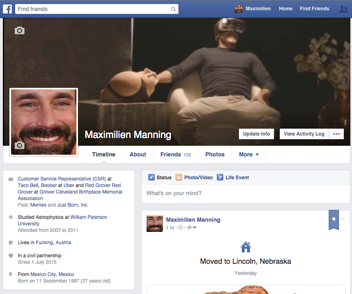Open post audience globe dropdown

pyautogui.click(x=192, y=227)
